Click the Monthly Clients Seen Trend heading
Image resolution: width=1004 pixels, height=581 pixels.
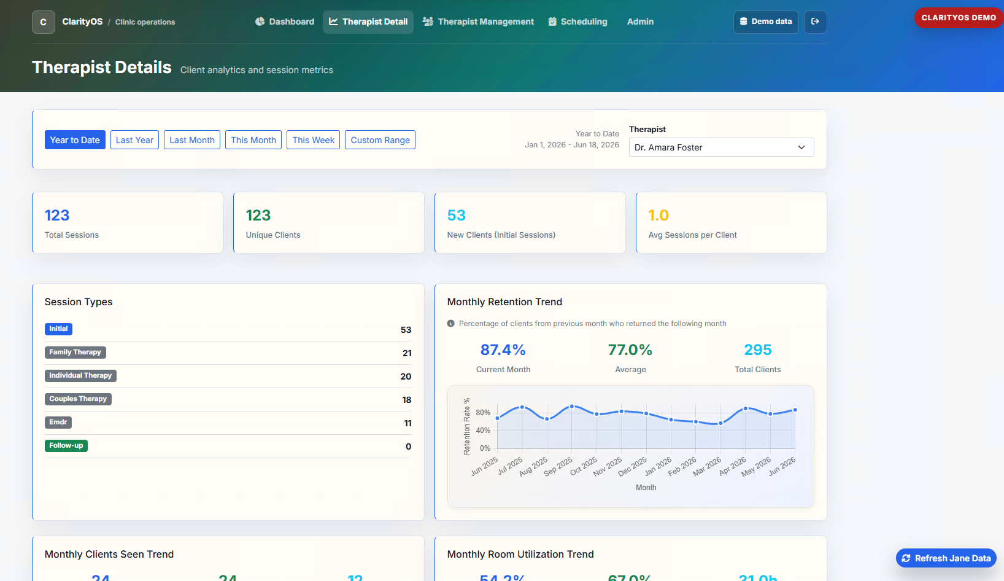(109, 555)
